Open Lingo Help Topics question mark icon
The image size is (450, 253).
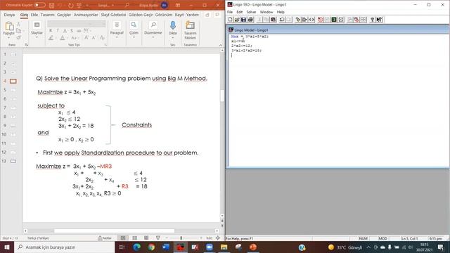click(x=372, y=20)
